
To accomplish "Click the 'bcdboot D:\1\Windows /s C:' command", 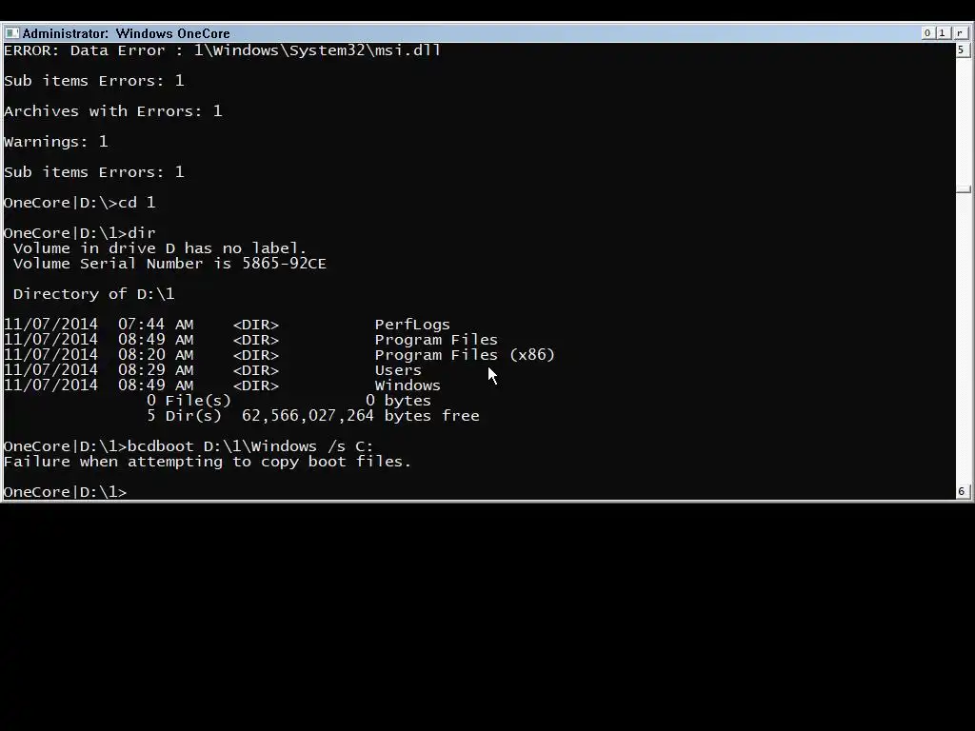I will [250, 446].
